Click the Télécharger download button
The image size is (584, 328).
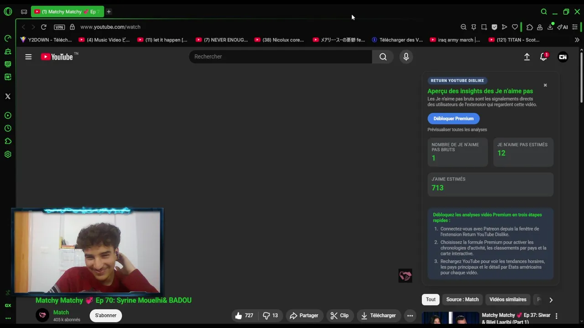point(379,315)
